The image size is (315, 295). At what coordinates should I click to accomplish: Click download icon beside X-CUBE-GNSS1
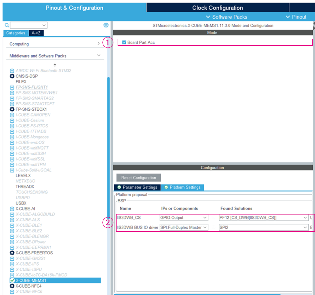coord(12,258)
